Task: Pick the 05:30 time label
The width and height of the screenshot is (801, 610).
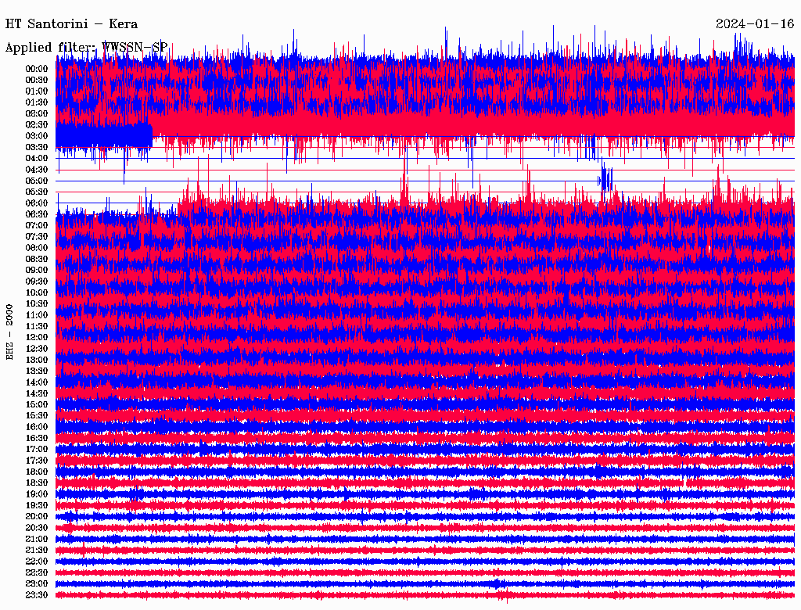Action: [37, 192]
